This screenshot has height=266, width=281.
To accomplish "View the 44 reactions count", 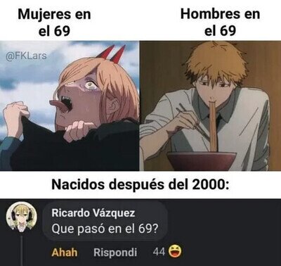I will [159, 252].
